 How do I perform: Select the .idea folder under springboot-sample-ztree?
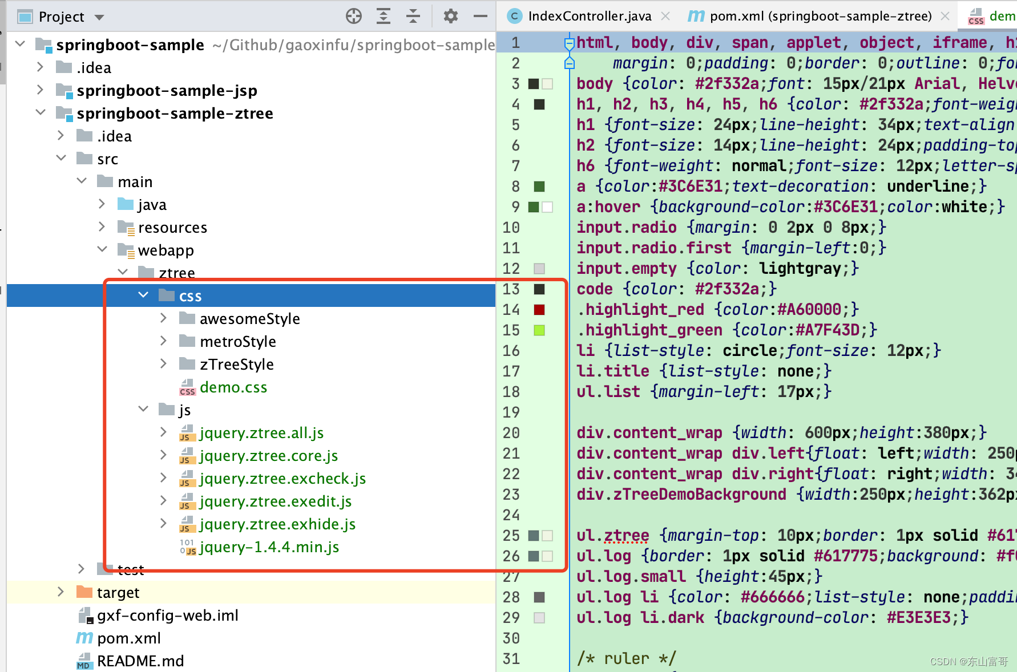pyautogui.click(x=114, y=136)
